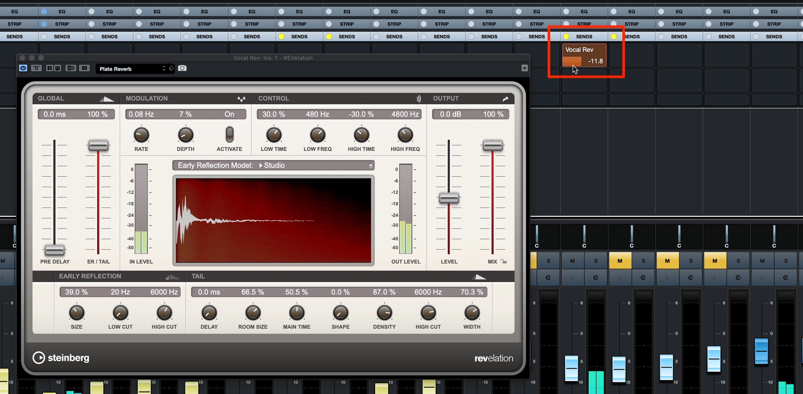Click the MIX slider handle
This screenshot has height=394, width=803.
point(493,146)
